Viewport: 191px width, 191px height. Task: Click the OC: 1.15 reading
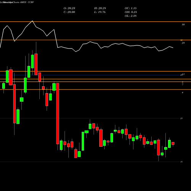point(131,8)
